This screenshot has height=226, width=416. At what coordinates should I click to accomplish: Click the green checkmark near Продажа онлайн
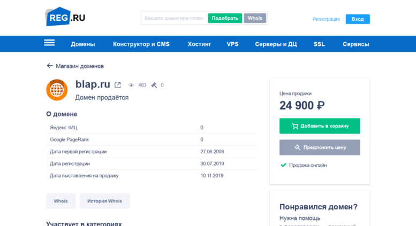tap(283, 165)
